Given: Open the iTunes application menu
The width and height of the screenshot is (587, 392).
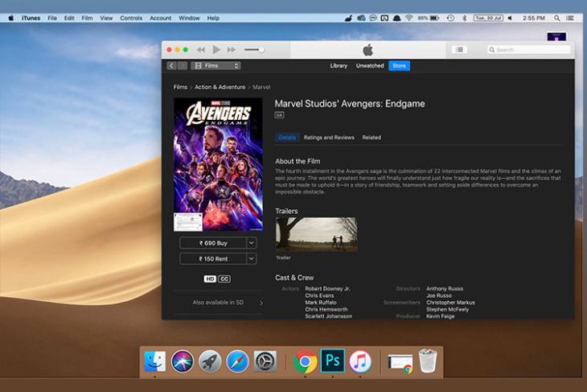Looking at the screenshot, I should point(31,18).
